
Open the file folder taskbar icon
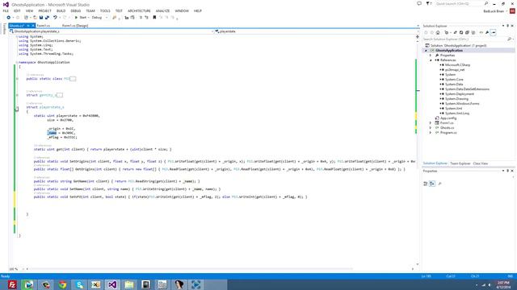pos(129,284)
